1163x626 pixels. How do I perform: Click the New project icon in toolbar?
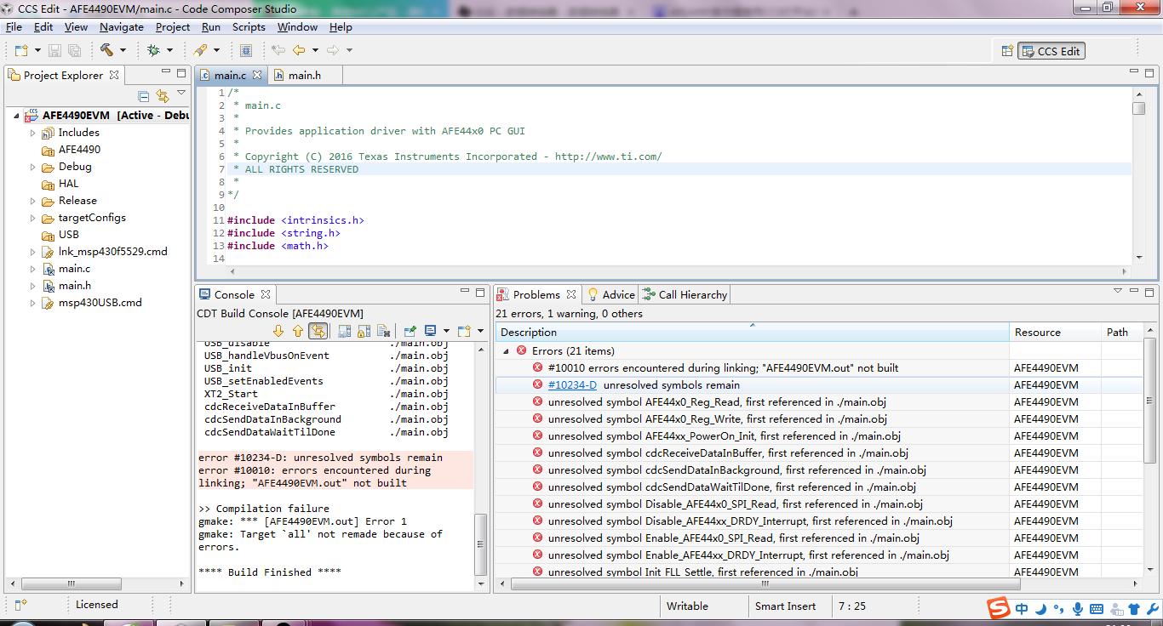[x=20, y=50]
